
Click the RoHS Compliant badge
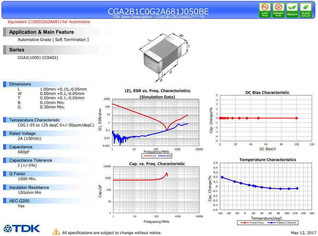[306, 10]
